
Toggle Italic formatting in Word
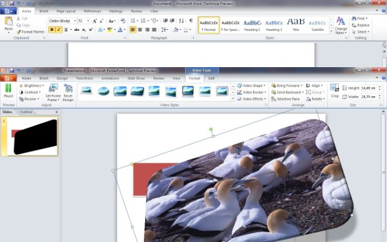pyautogui.click(x=59, y=30)
